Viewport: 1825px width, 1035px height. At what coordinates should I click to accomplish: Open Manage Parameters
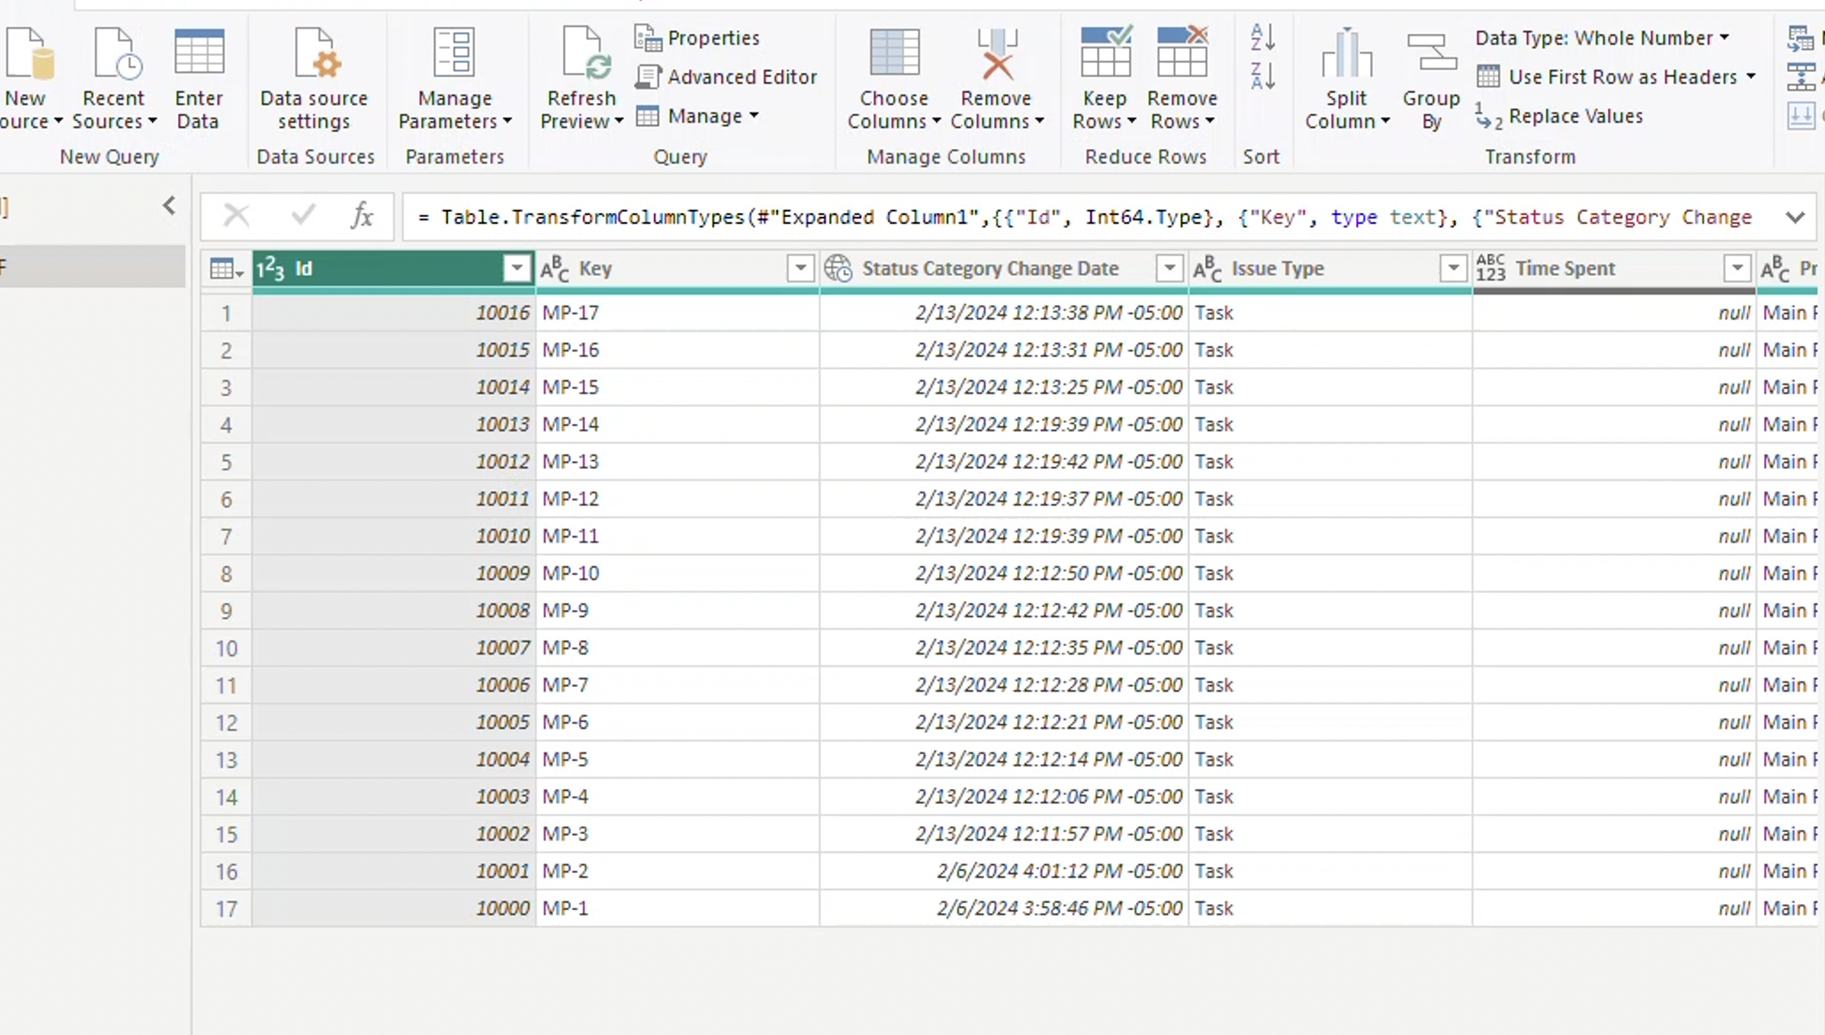pyautogui.click(x=454, y=78)
